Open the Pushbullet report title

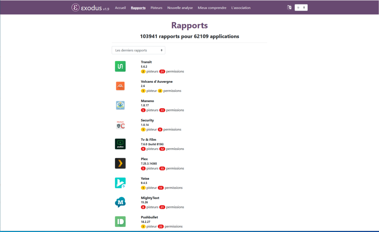coord(150,217)
